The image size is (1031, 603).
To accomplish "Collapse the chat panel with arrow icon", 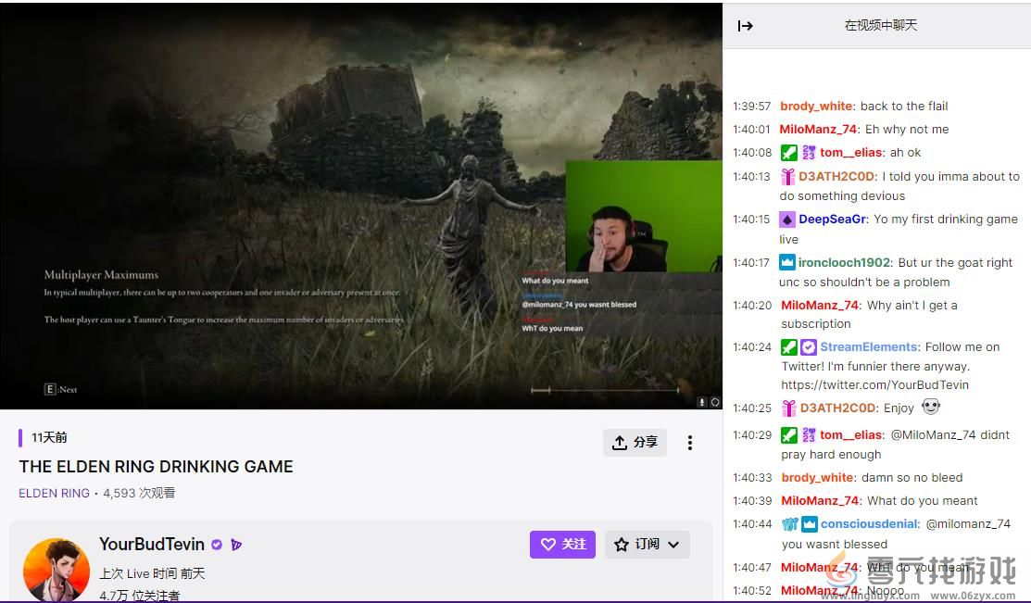I will click(745, 26).
